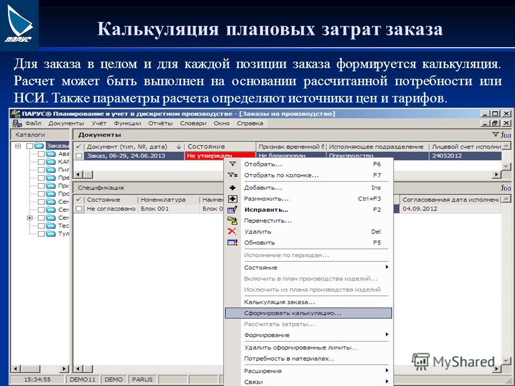Open the Учёт menu
This screenshot has width=515, height=386.
pos(99,123)
